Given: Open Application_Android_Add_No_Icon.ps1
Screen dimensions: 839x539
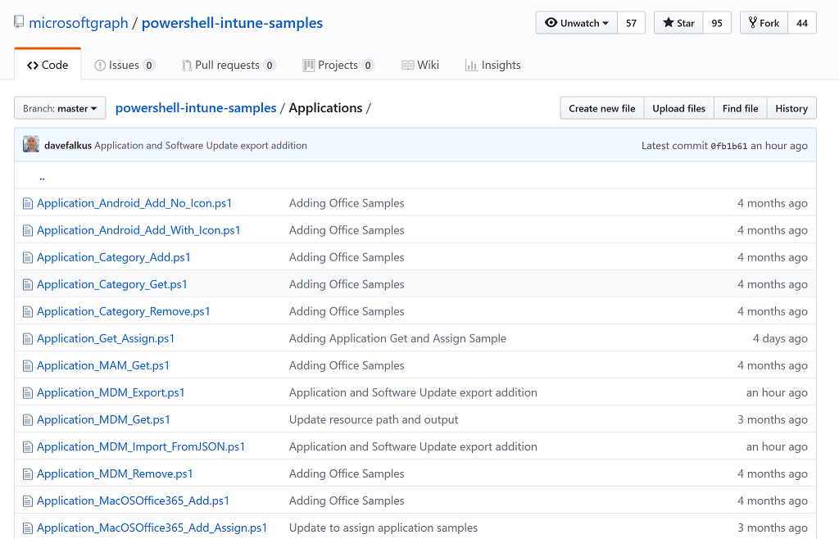Looking at the screenshot, I should pos(134,203).
